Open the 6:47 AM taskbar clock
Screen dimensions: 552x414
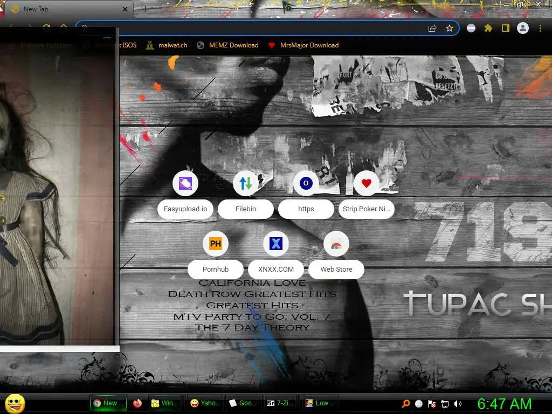coord(505,404)
